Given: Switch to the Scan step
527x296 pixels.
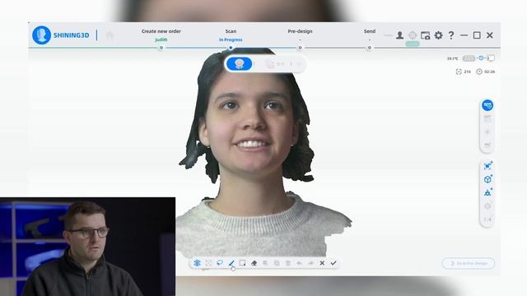Looking at the screenshot, I should pos(231,31).
